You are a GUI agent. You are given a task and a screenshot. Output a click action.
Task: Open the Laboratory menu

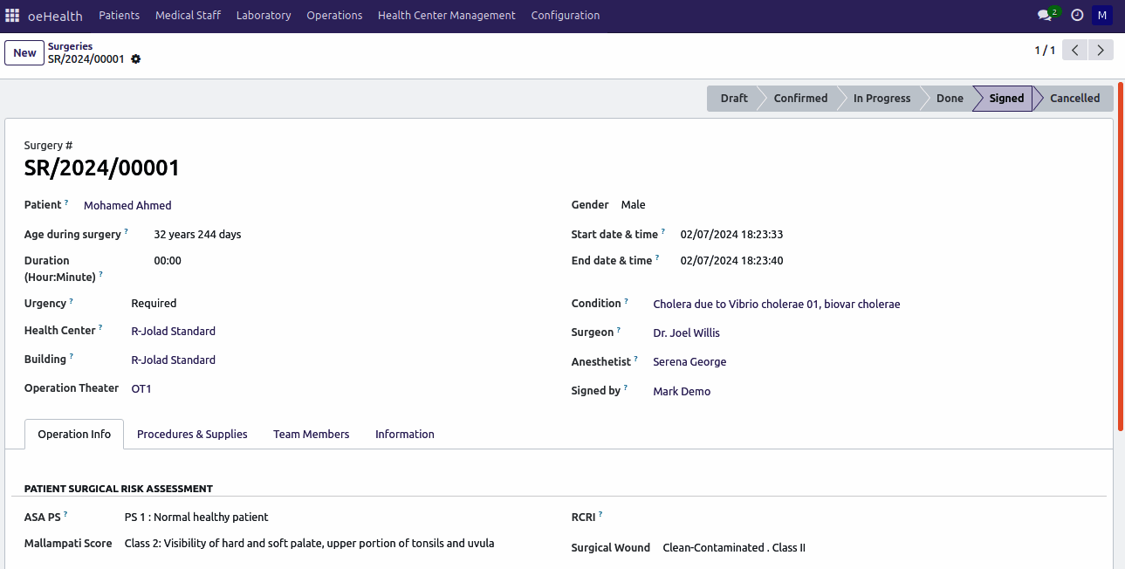pyautogui.click(x=264, y=16)
